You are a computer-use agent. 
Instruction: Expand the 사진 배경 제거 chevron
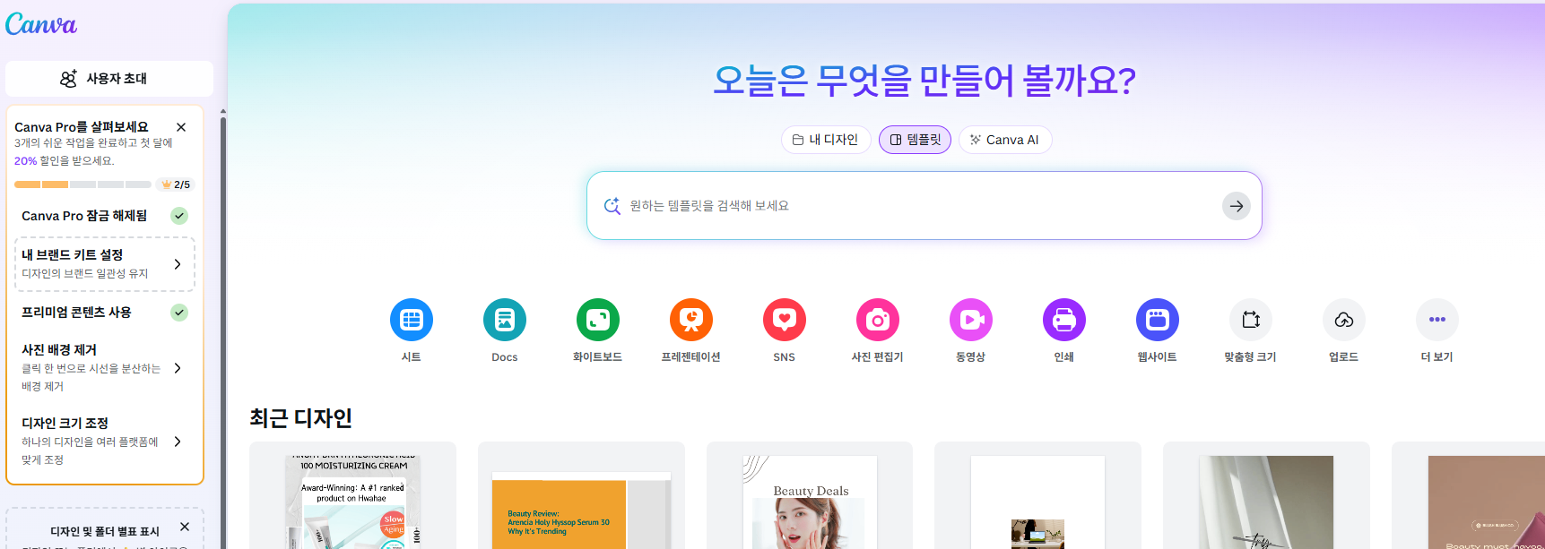click(178, 368)
